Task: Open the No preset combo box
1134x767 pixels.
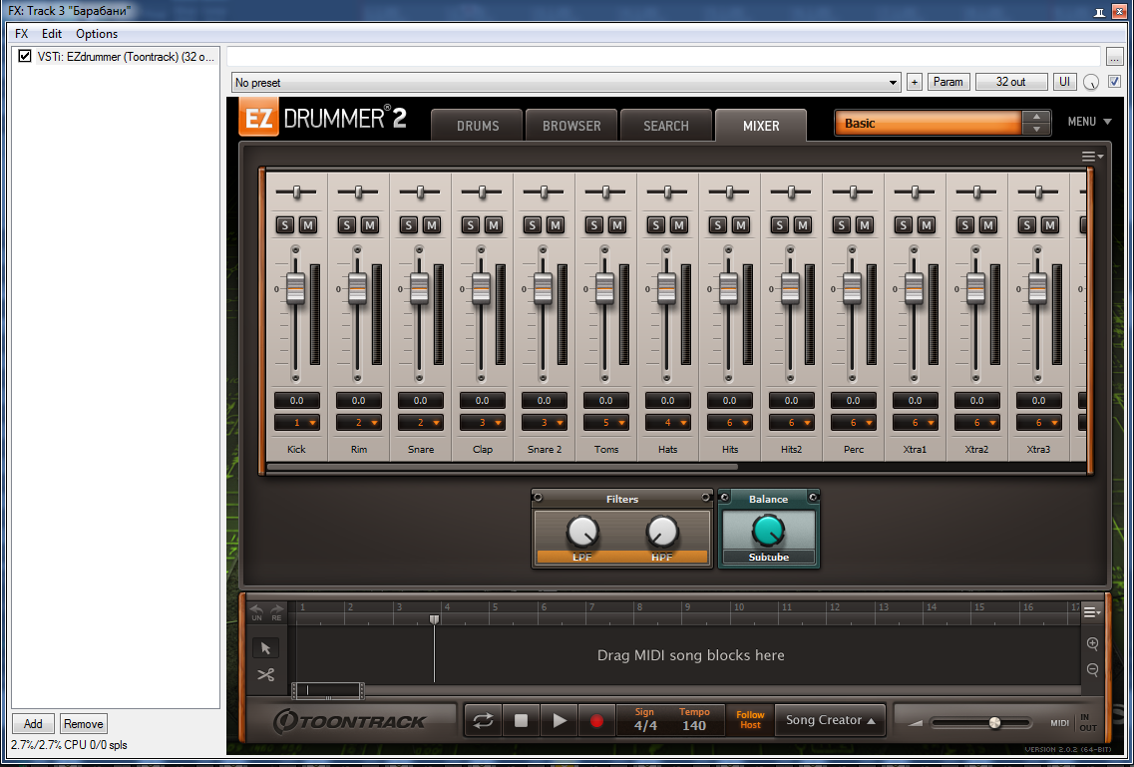Action: point(567,83)
